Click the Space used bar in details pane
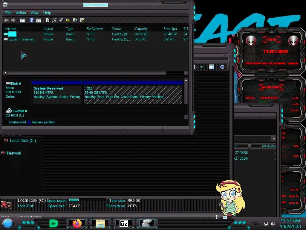Viewport: 306px width, 230px height. [x=88, y=200]
